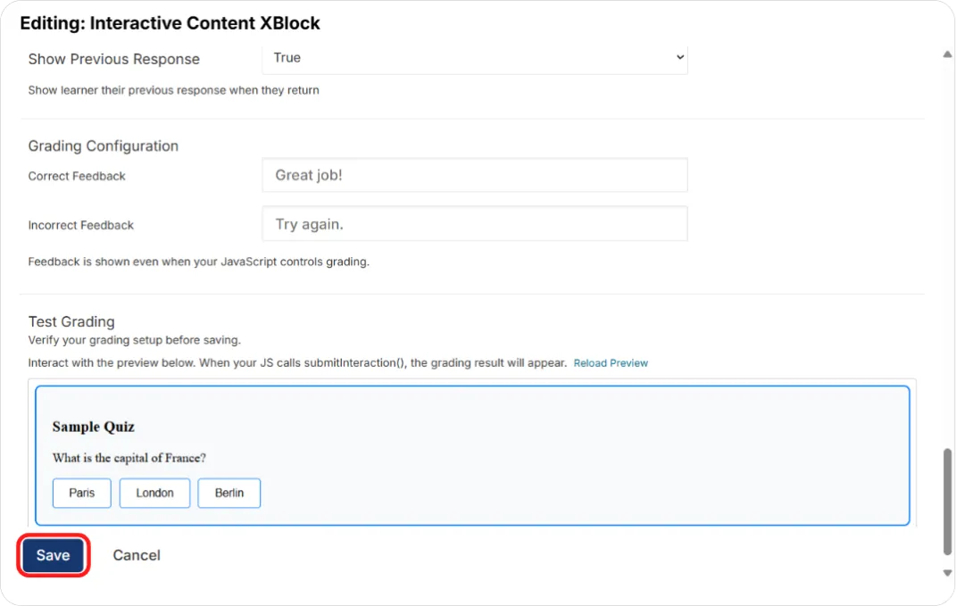Click the 'Grading Configuration' heading
Screen dimensions: 956x606
(103, 145)
